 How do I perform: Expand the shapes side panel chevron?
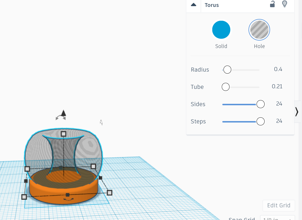click(x=297, y=112)
